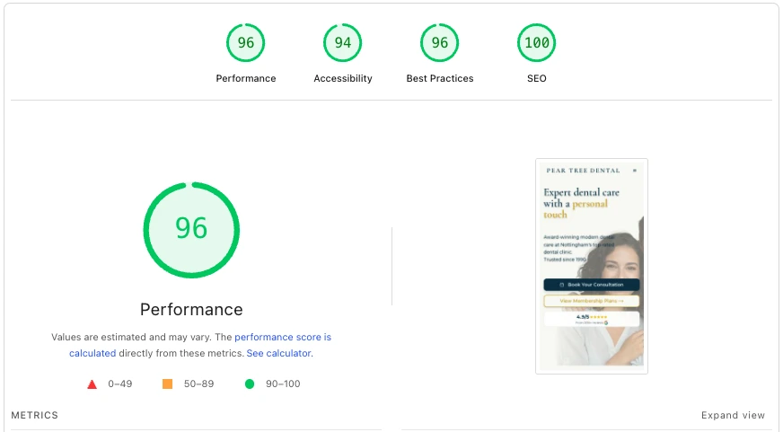Jump to the Accessibility category label
The image size is (783, 432).
[x=343, y=78]
